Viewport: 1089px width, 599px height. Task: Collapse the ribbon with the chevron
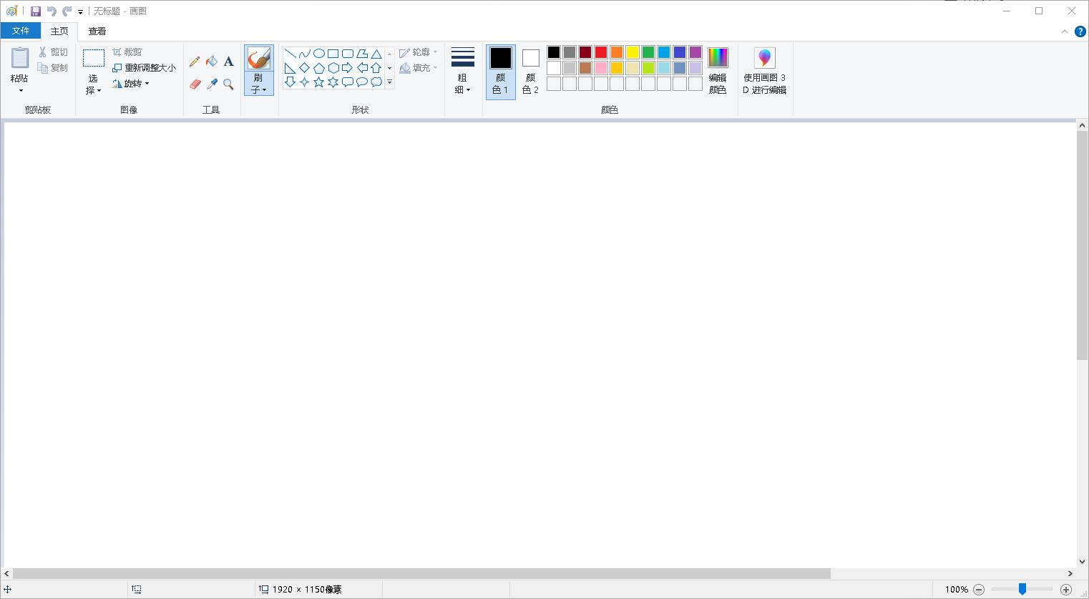coord(1064,31)
